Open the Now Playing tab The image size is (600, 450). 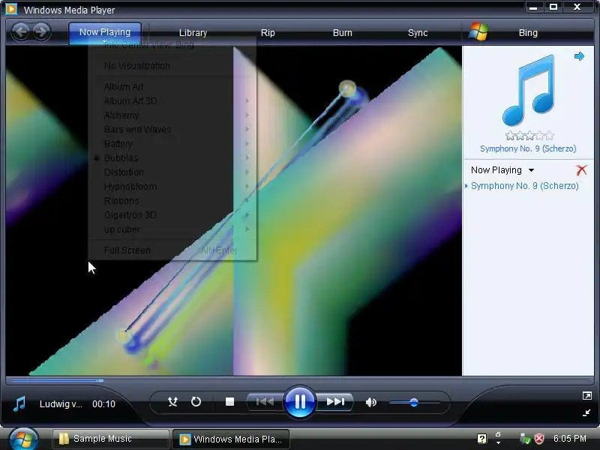point(105,31)
